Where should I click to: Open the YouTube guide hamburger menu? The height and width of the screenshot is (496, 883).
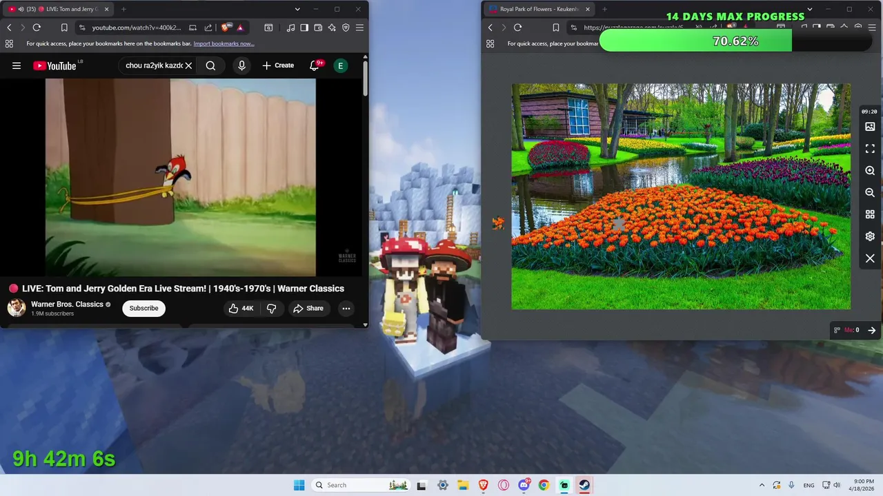[x=17, y=65]
